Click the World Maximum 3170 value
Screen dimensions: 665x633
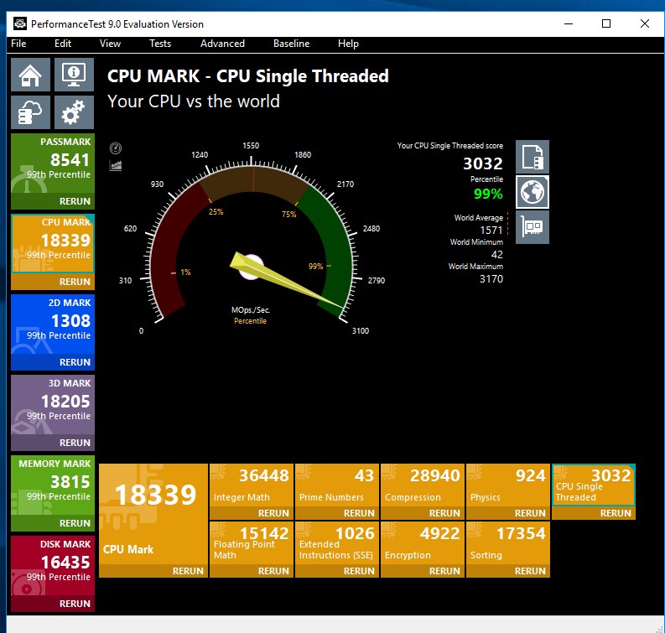tap(491, 279)
